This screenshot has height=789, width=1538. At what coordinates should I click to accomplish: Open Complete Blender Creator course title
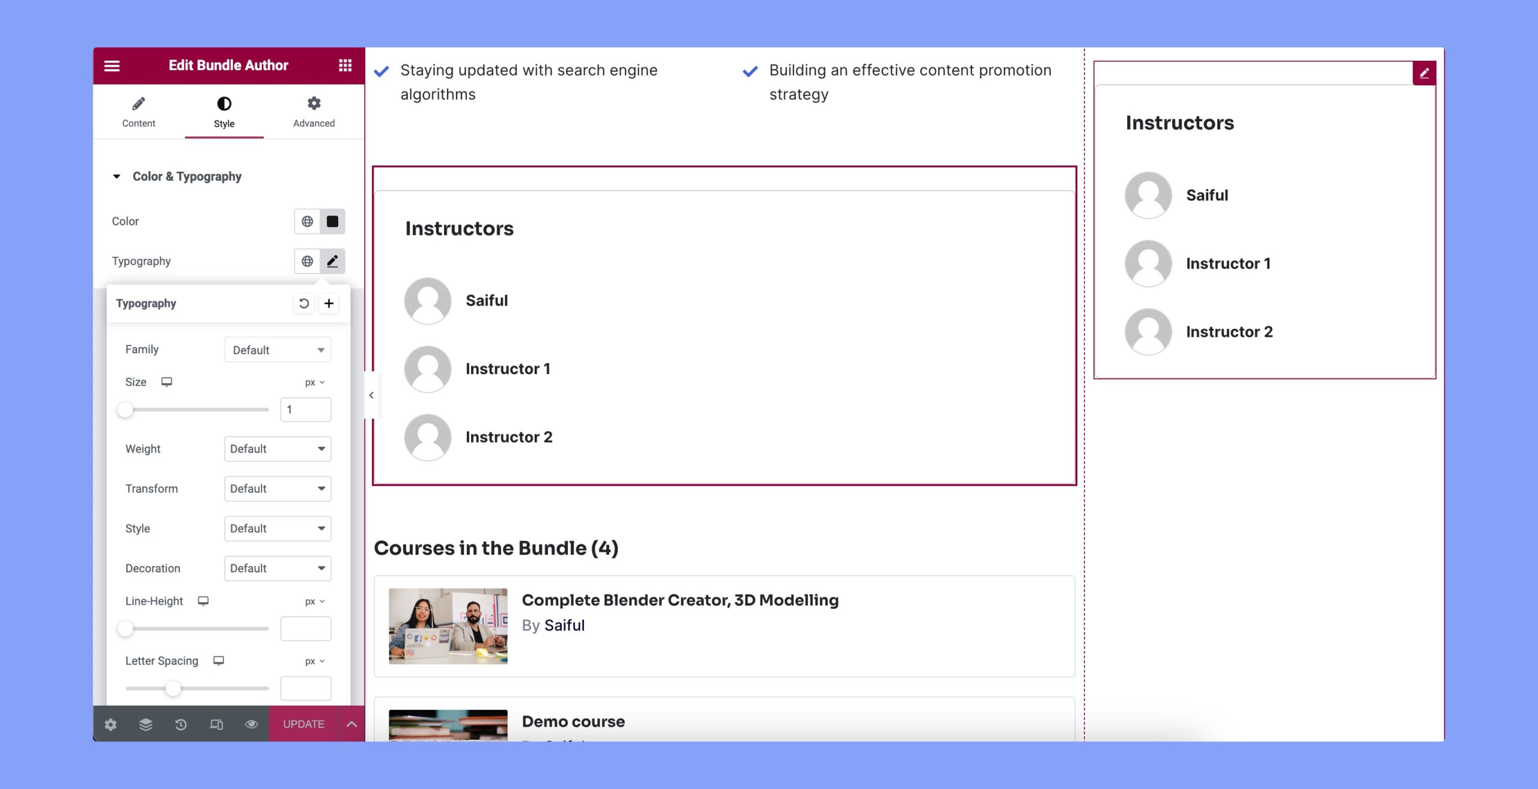tap(680, 600)
